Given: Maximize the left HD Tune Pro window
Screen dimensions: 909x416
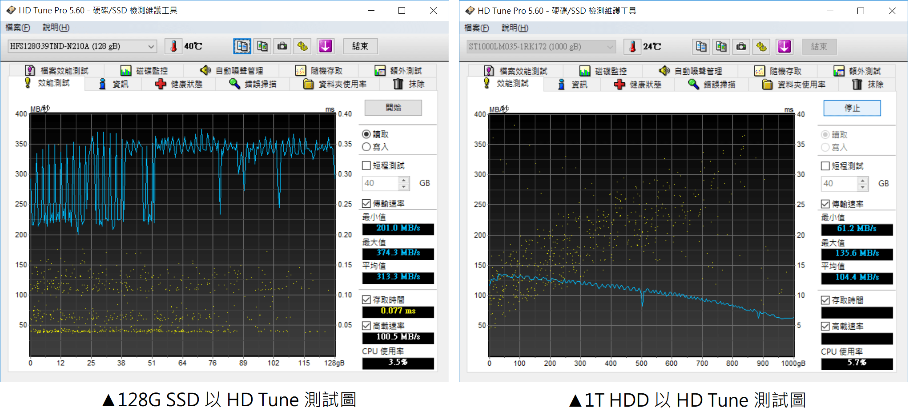Looking at the screenshot, I should [x=402, y=10].
